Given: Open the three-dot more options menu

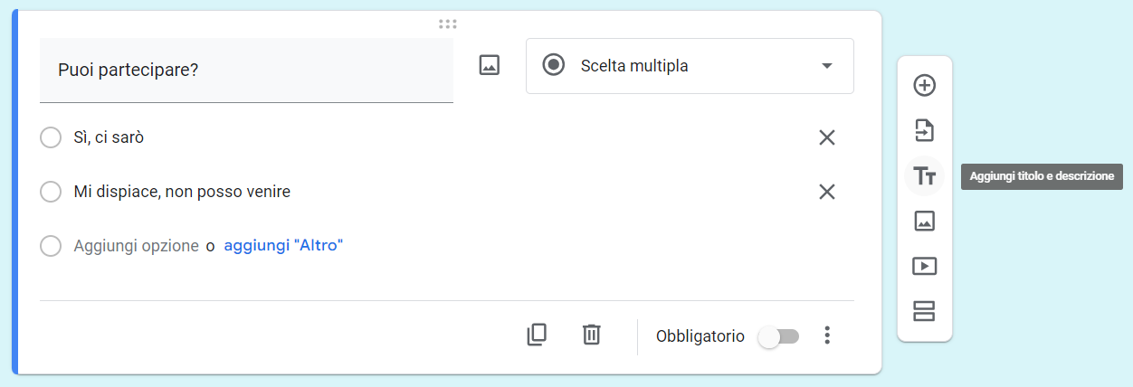Looking at the screenshot, I should point(826,336).
